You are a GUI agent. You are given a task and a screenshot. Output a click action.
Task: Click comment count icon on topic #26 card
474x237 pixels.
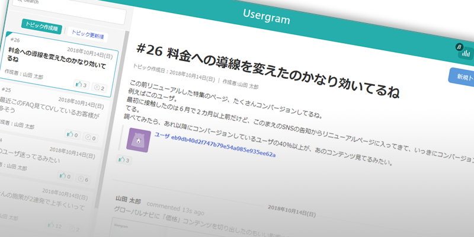(x=100, y=88)
